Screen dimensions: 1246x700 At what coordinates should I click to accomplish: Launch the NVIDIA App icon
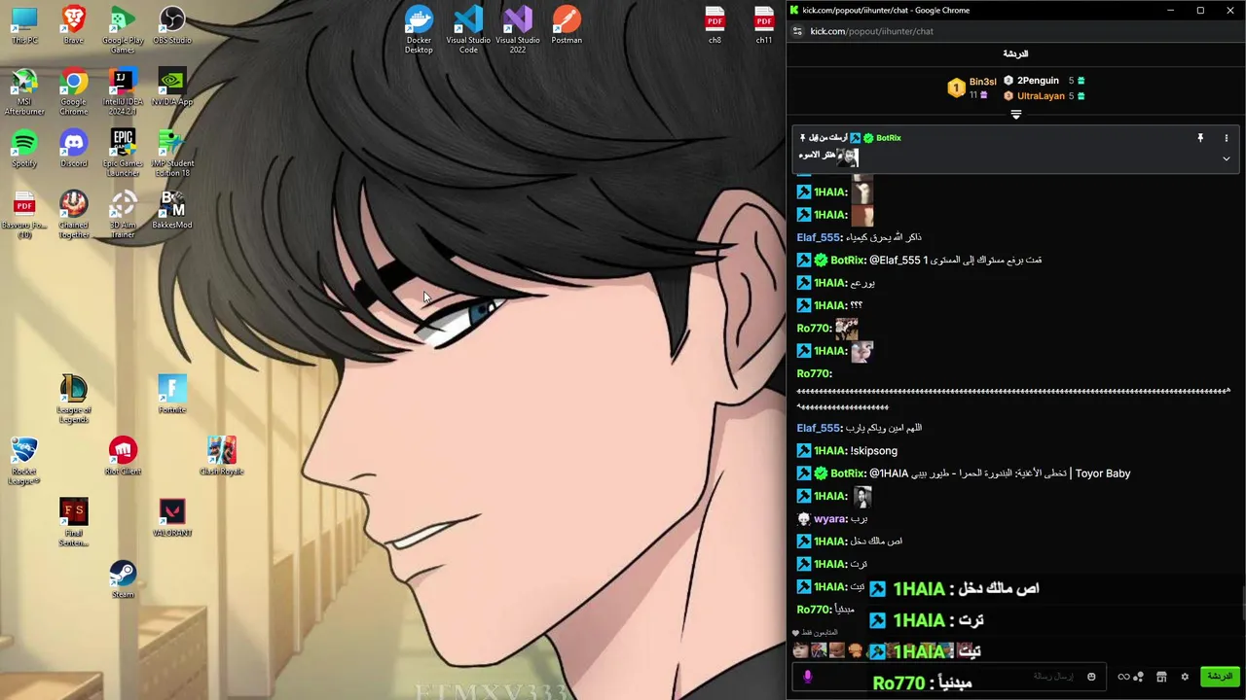tap(172, 87)
